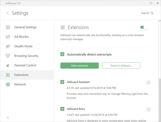Go back using the arrow beside Settings

coord(8,13)
